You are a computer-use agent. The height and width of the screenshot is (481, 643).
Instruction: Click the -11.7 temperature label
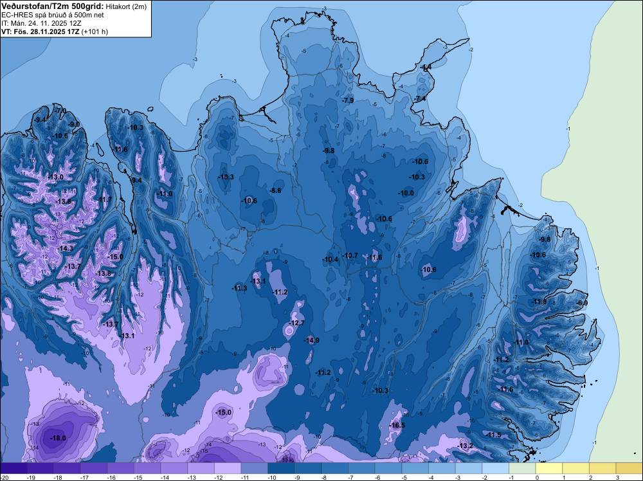point(104,200)
